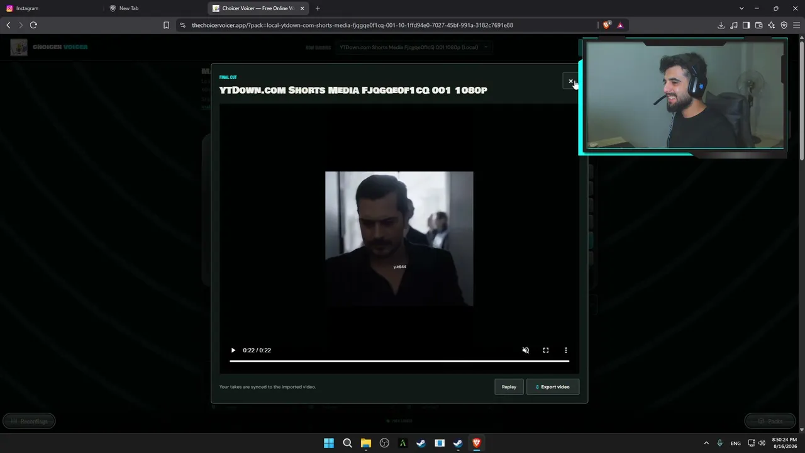Go back to the previous page
805x453 pixels.
tap(8, 25)
